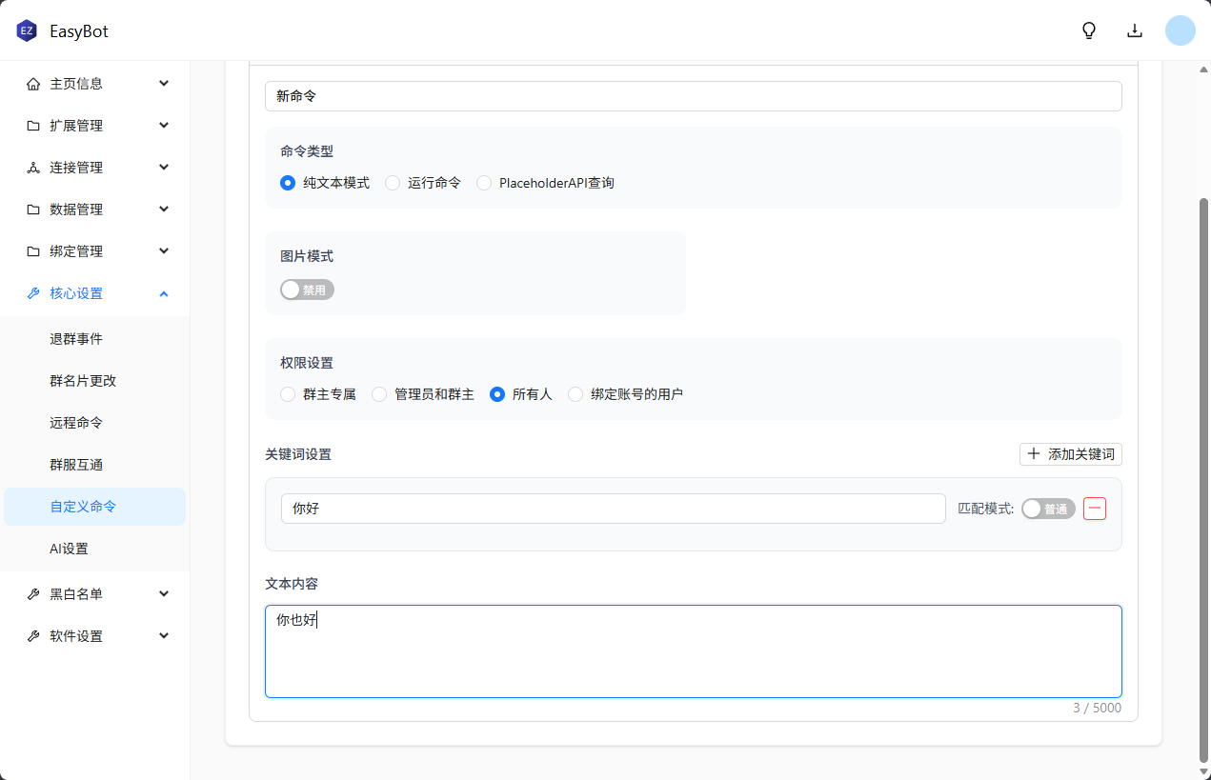The width and height of the screenshot is (1211, 780).
Task: Select the 运行命令 radio option
Action: 393,183
